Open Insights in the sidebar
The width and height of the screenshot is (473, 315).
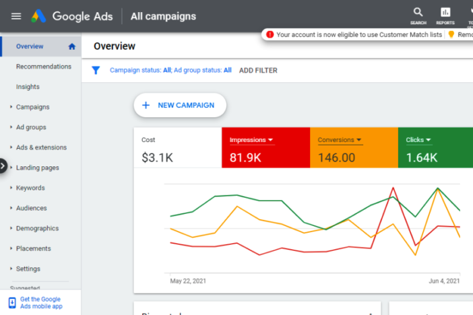[x=28, y=87]
